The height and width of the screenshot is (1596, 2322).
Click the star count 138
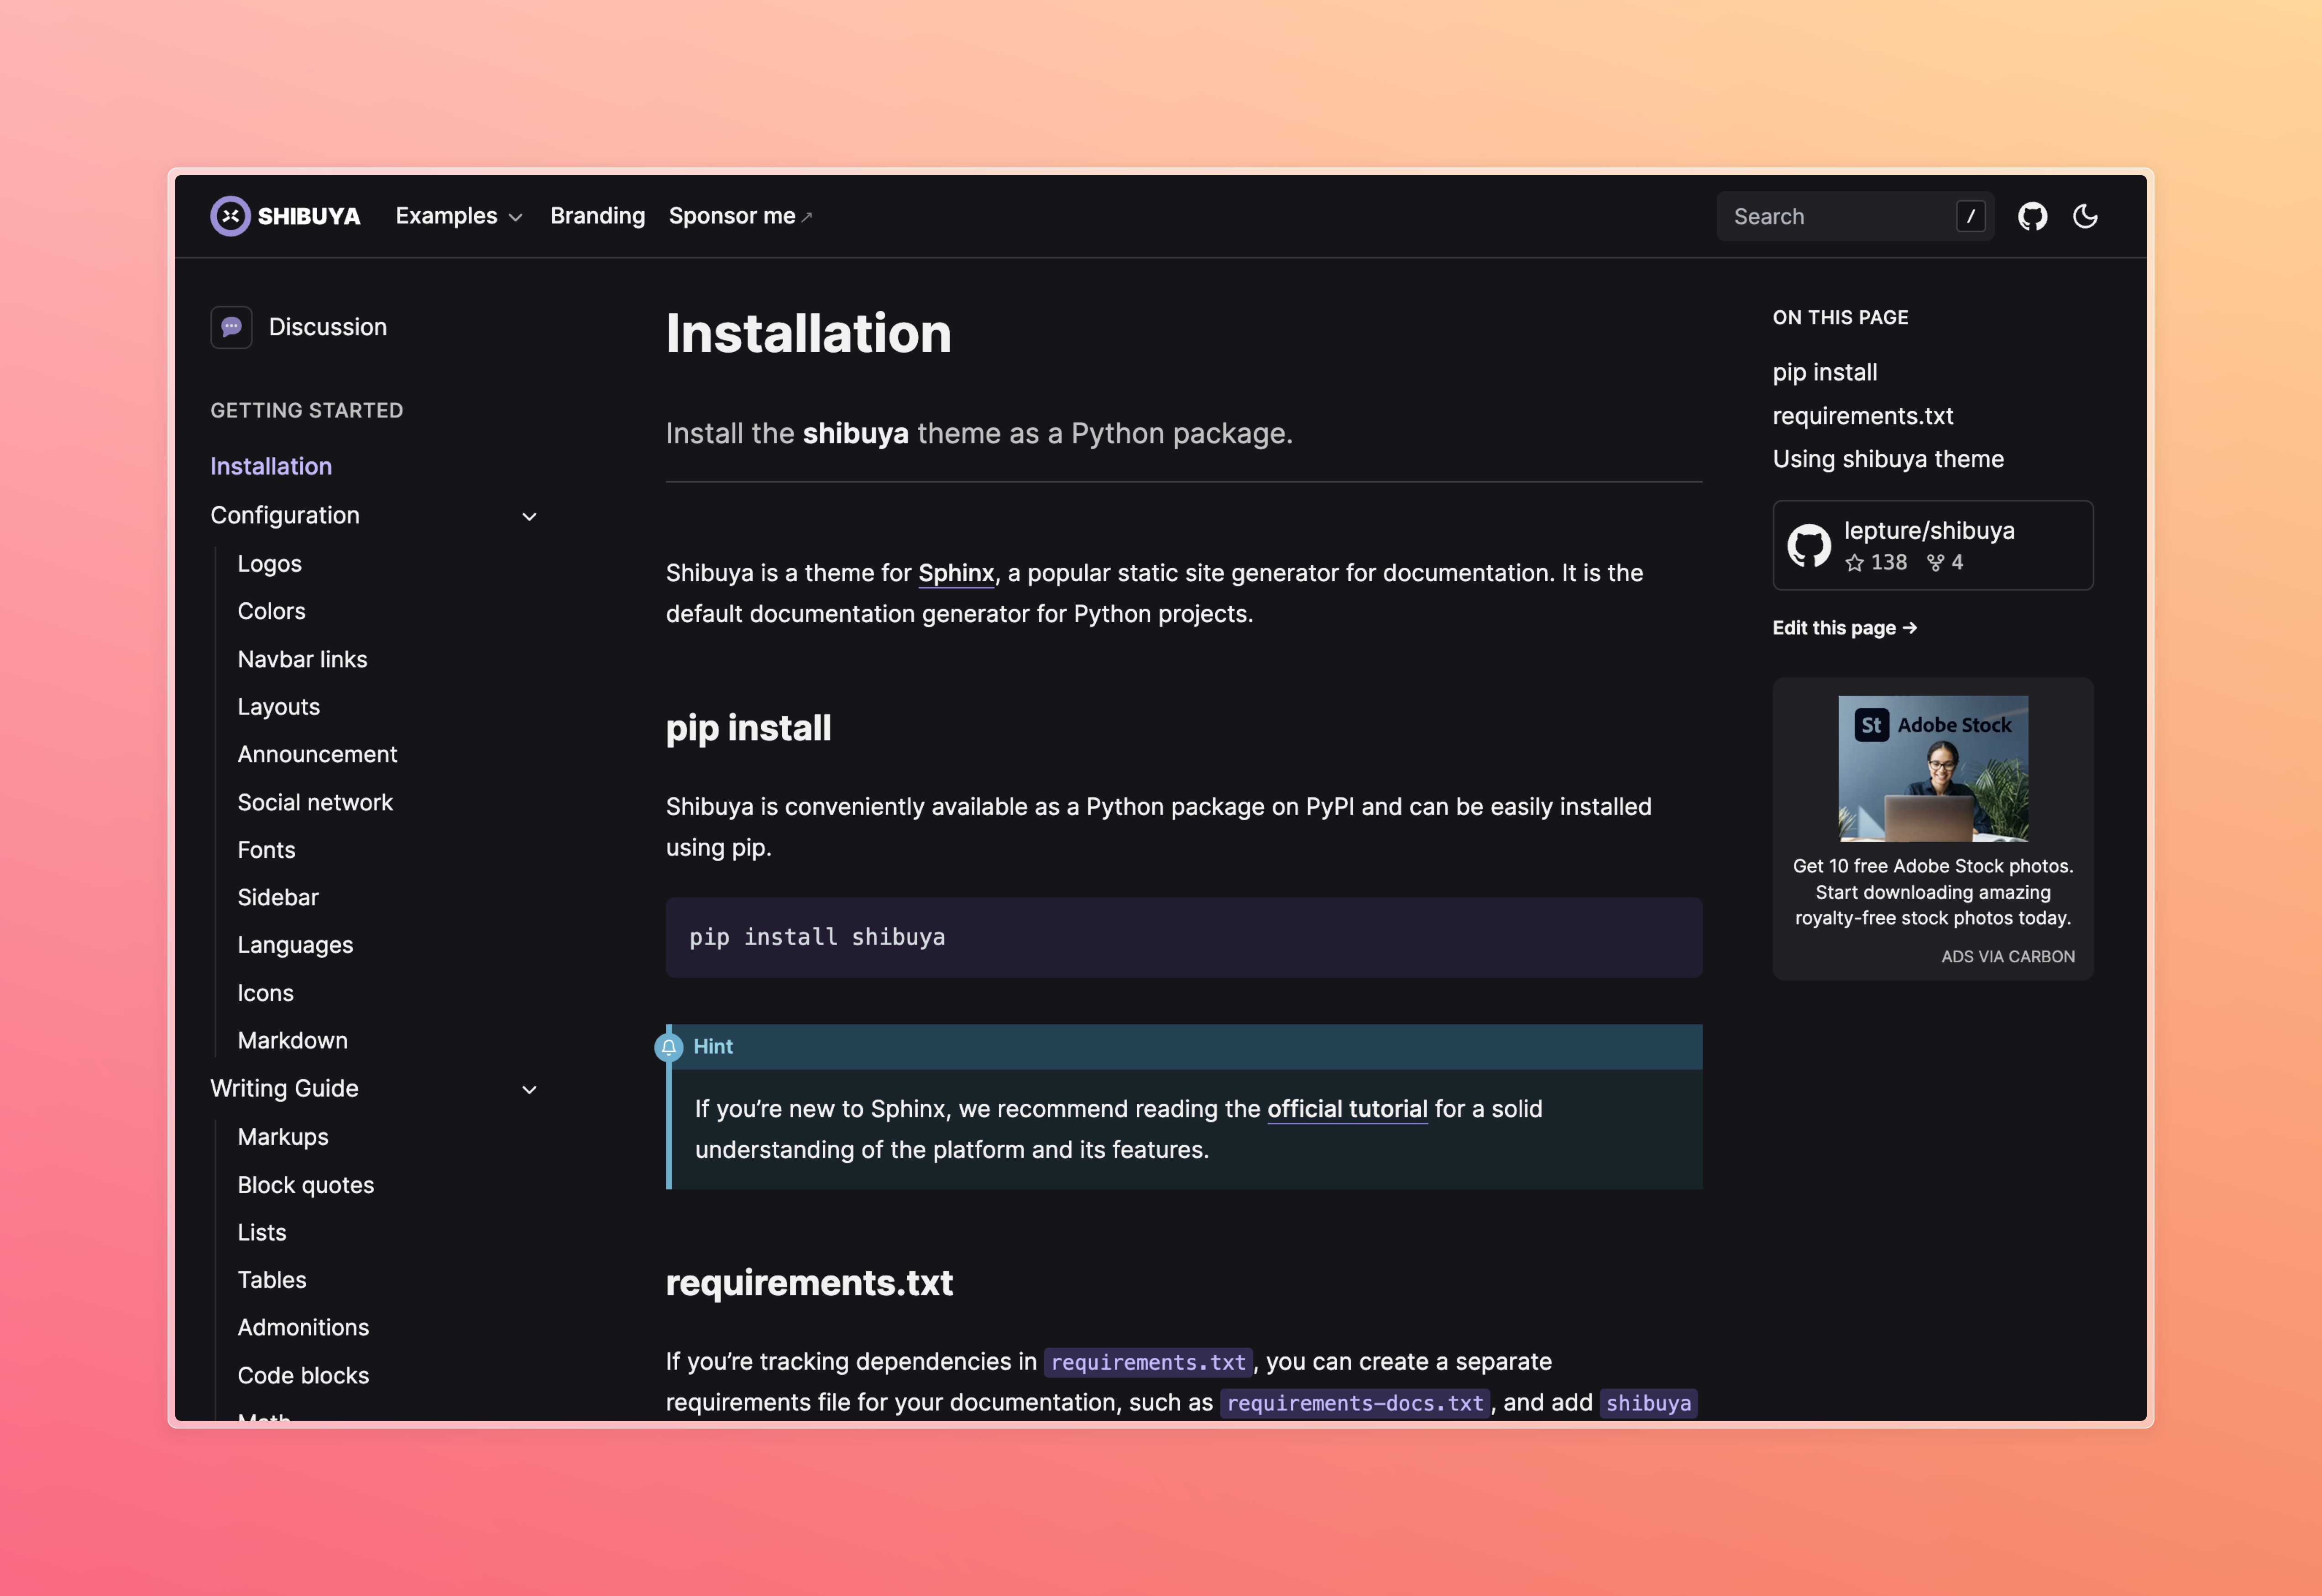tap(1876, 562)
